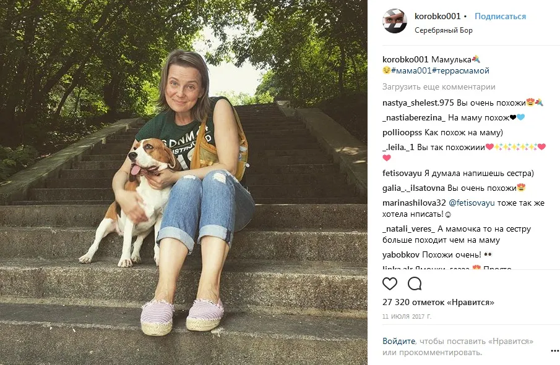
Task: Load more comments via Загрузить еще комментарии
Action: [439, 86]
